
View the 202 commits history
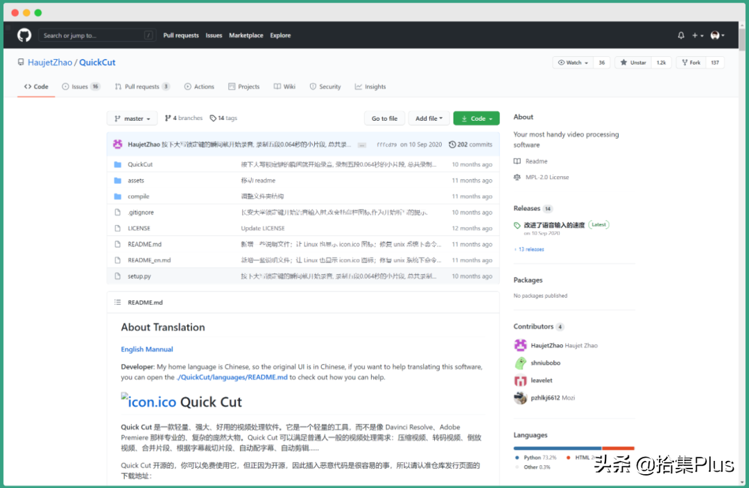[x=470, y=144]
